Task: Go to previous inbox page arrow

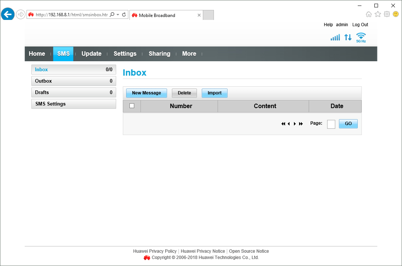Action: point(289,124)
